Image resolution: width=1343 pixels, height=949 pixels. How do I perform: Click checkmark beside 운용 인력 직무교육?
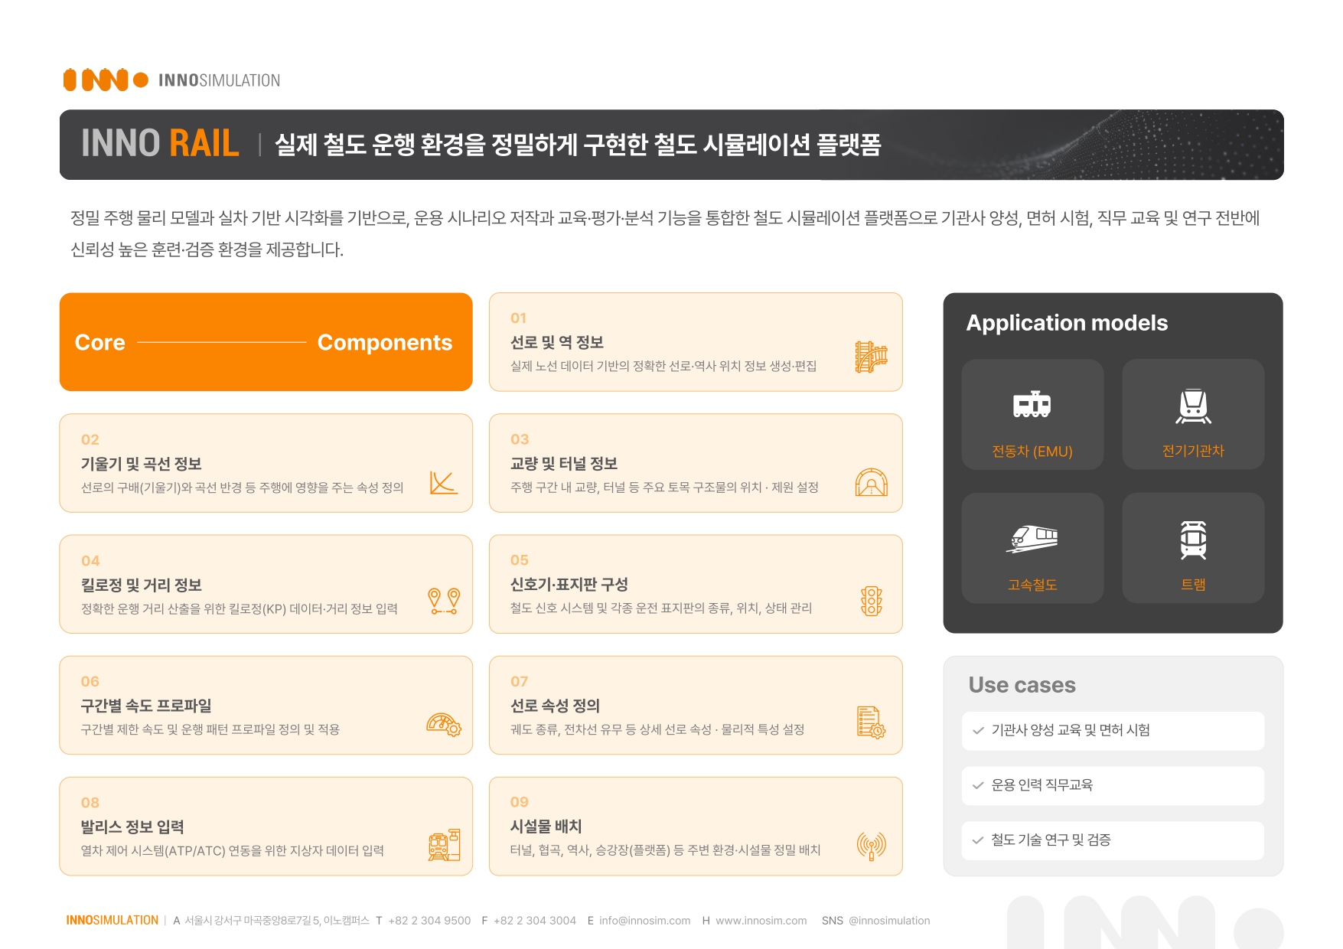tap(978, 785)
